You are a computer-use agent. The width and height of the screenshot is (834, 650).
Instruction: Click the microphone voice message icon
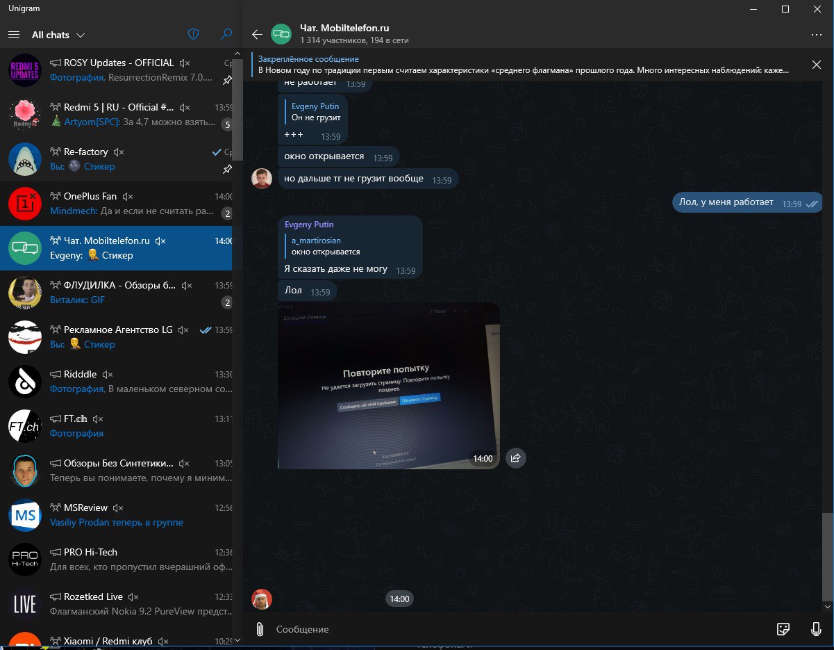[816, 629]
